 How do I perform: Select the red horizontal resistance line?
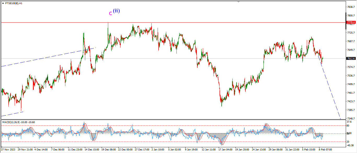point(183,22)
